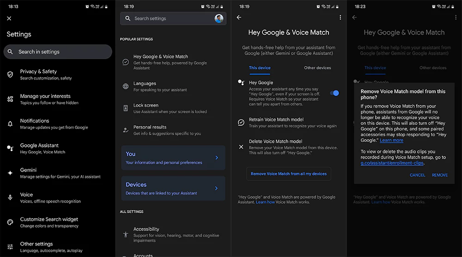Screen dimensions: 462x257
Task: Click the Lock screen phone icon
Action: [x=126, y=108]
